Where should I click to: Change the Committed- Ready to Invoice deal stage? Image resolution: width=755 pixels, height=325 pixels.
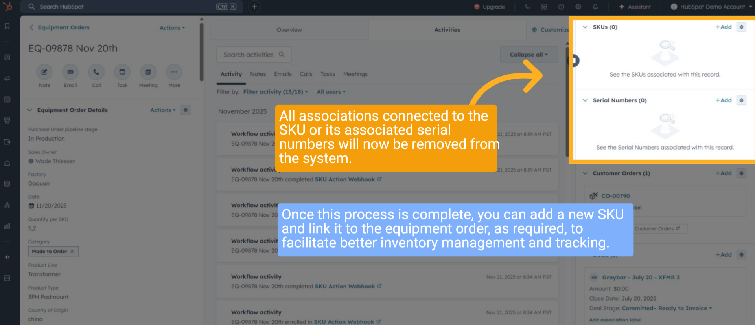tap(667, 309)
